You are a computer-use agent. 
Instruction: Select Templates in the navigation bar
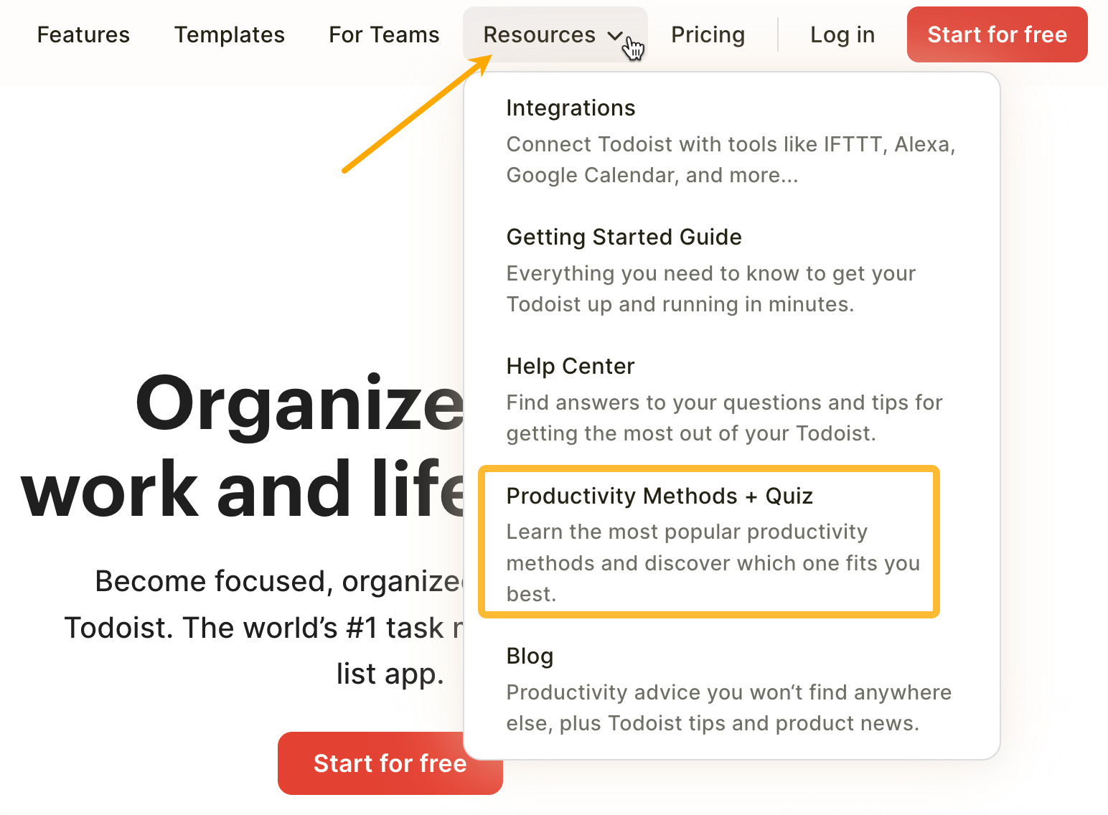pyautogui.click(x=229, y=34)
